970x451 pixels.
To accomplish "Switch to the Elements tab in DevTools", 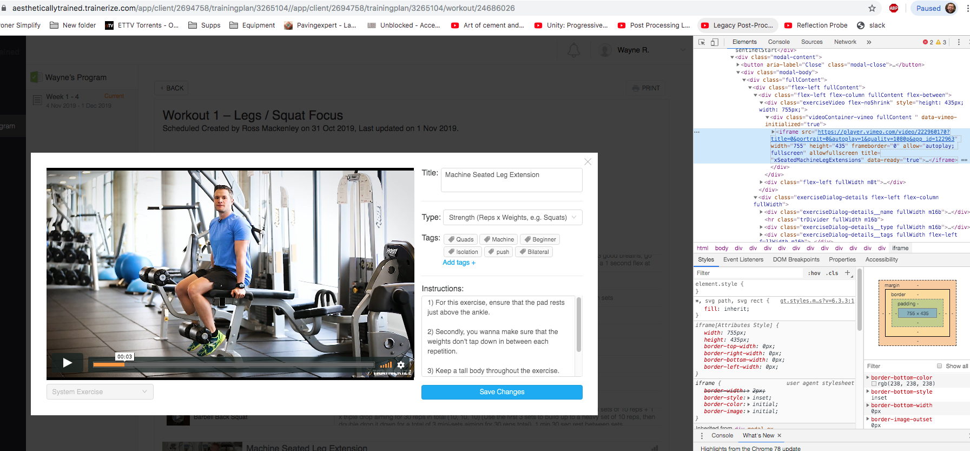I will [x=744, y=42].
